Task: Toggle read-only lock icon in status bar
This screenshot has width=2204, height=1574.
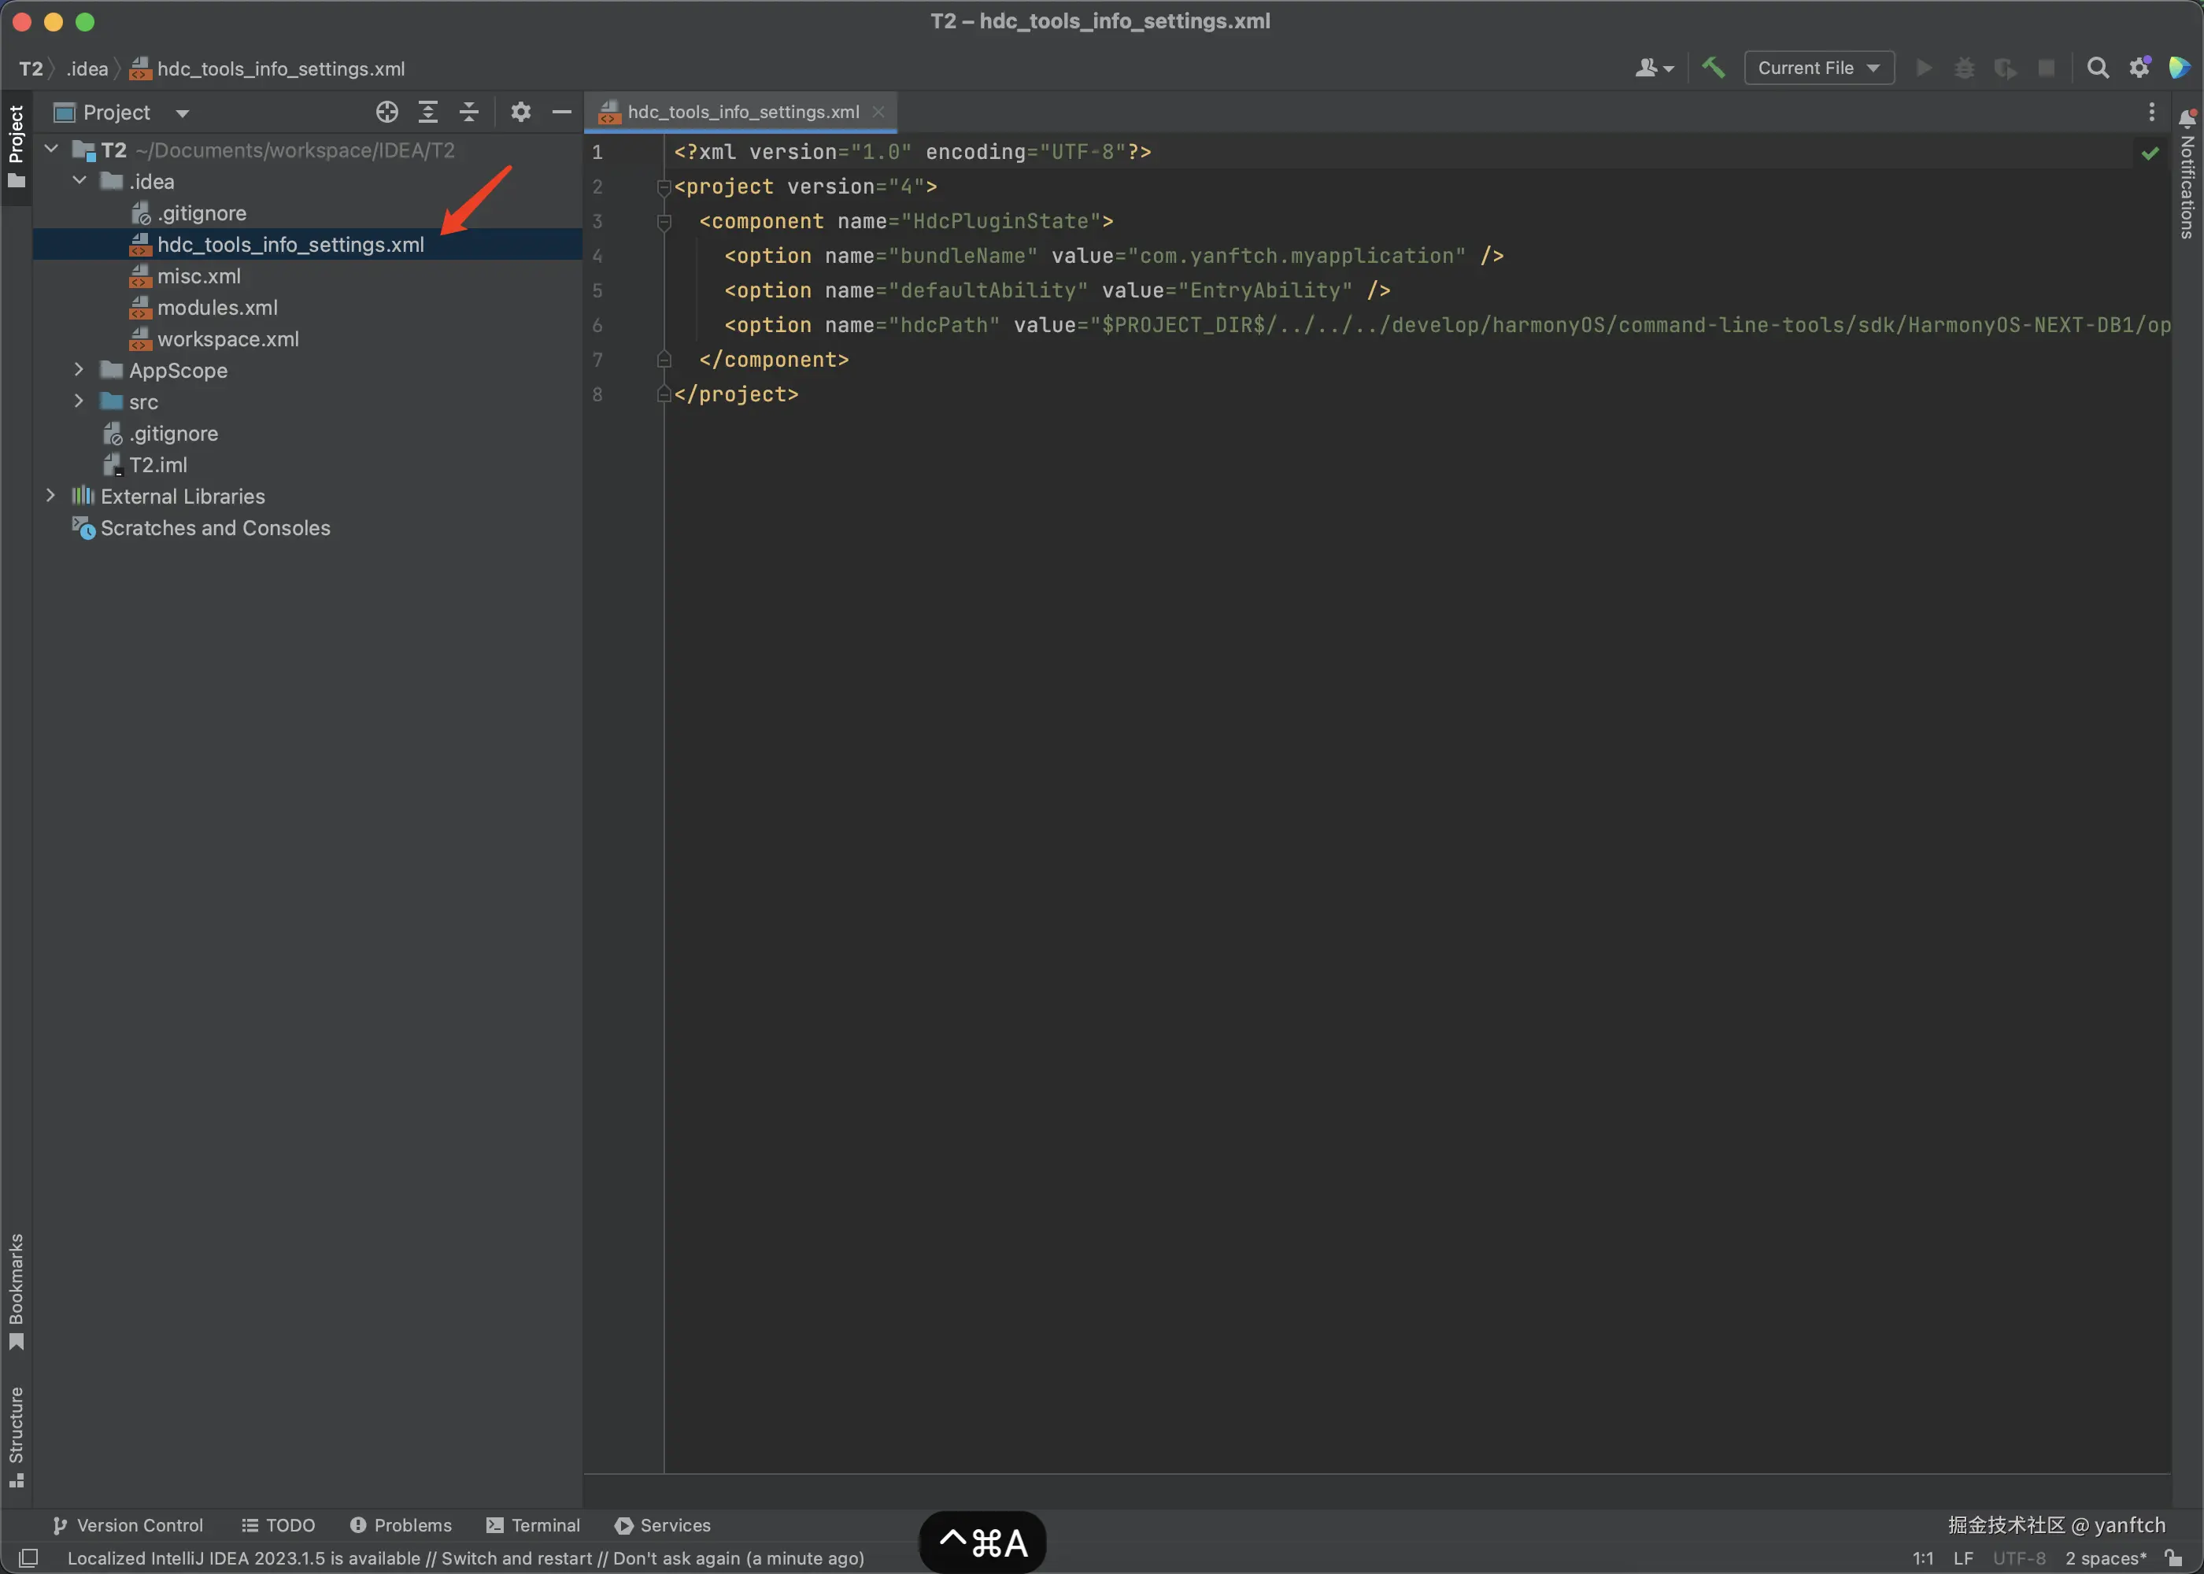Action: click(2174, 1557)
